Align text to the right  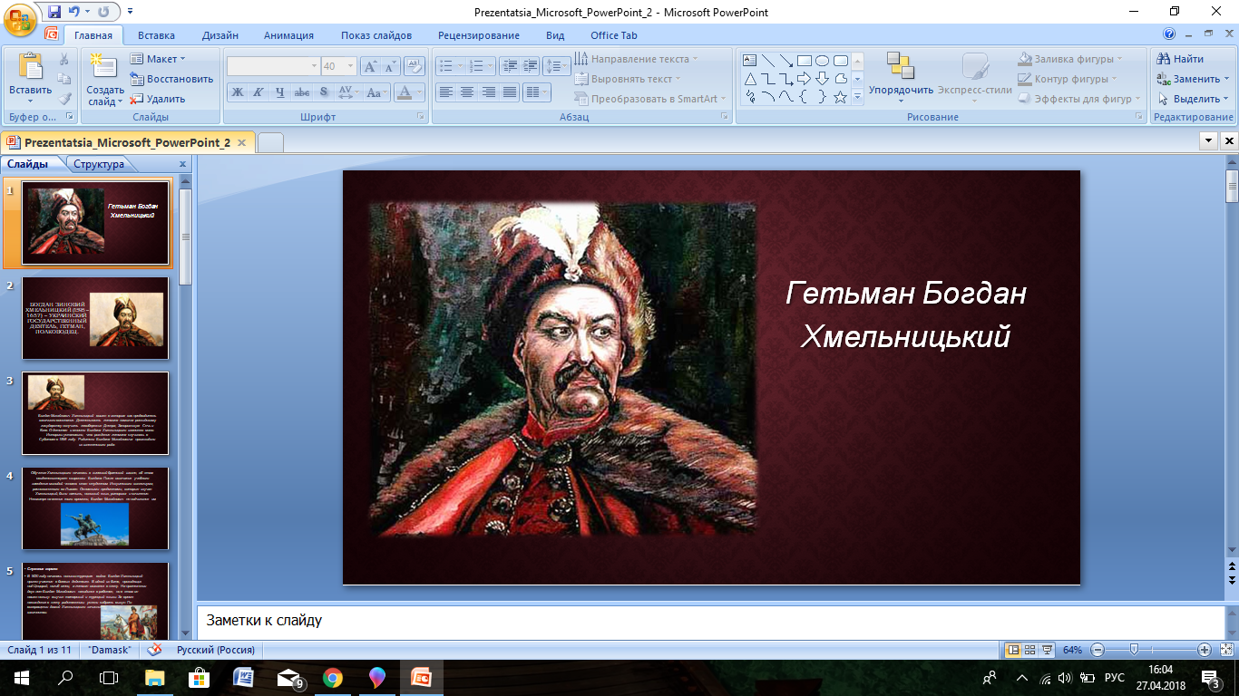coord(489,92)
